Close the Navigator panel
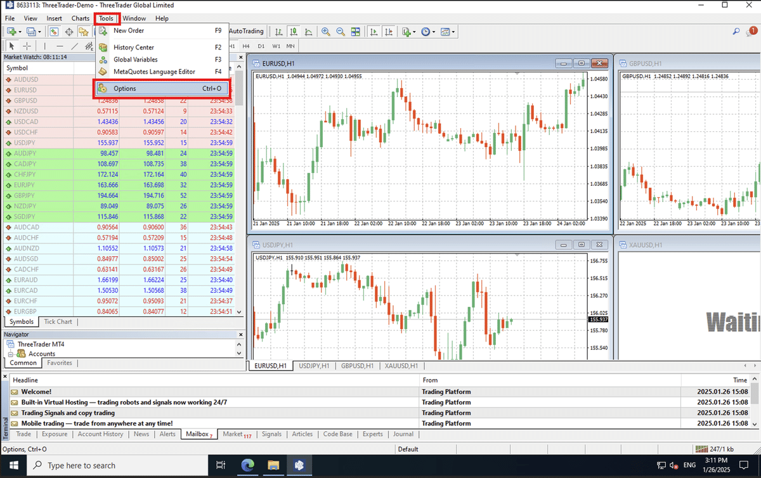 240,334
